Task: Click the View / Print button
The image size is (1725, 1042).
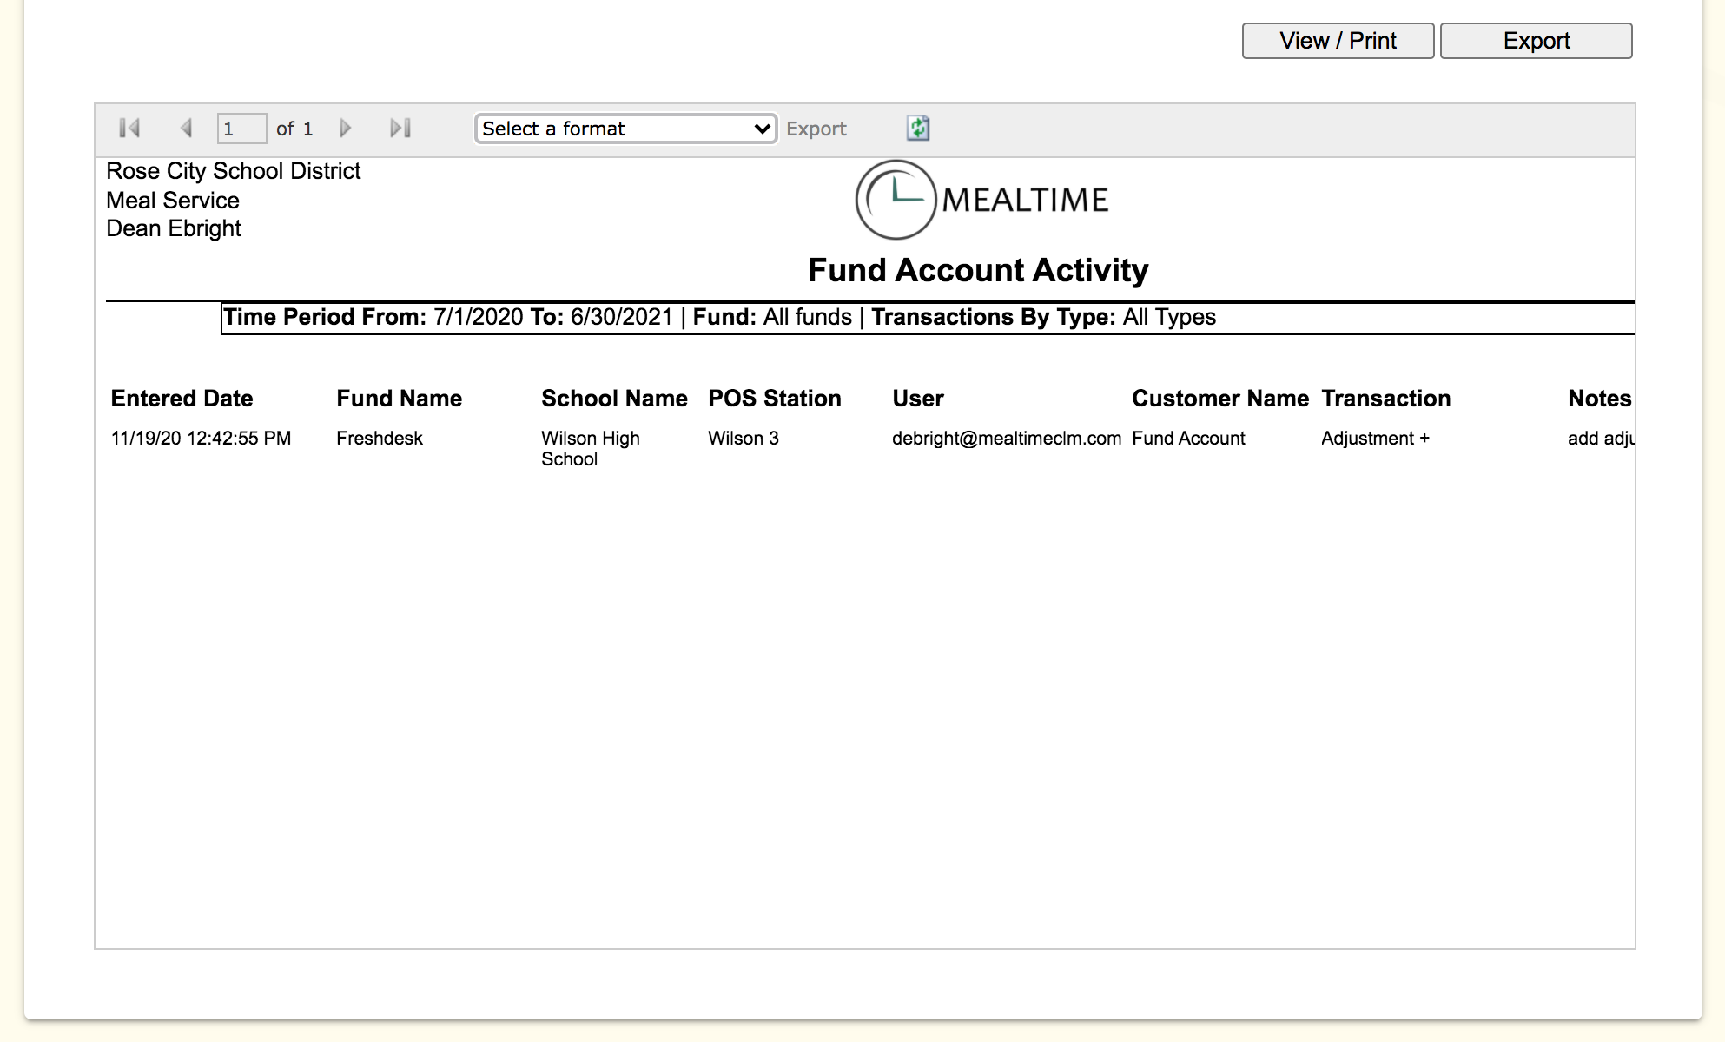Action: tap(1338, 41)
